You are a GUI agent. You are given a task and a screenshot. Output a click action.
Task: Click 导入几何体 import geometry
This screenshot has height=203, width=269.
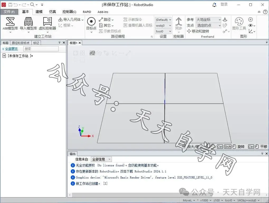click(71, 20)
